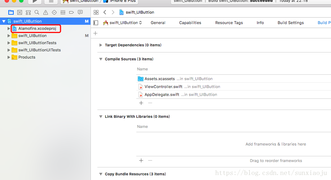Screen dimensions: 331x180
Task: Switch to the Info tab
Action: click(x=260, y=23)
